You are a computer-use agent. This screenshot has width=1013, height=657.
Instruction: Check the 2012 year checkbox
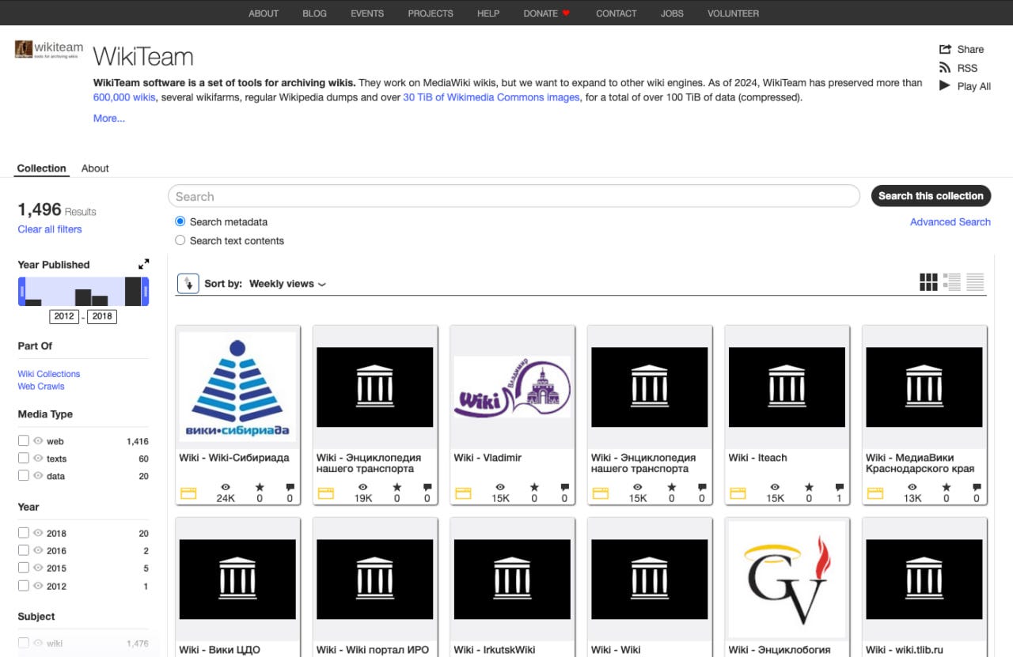24,586
